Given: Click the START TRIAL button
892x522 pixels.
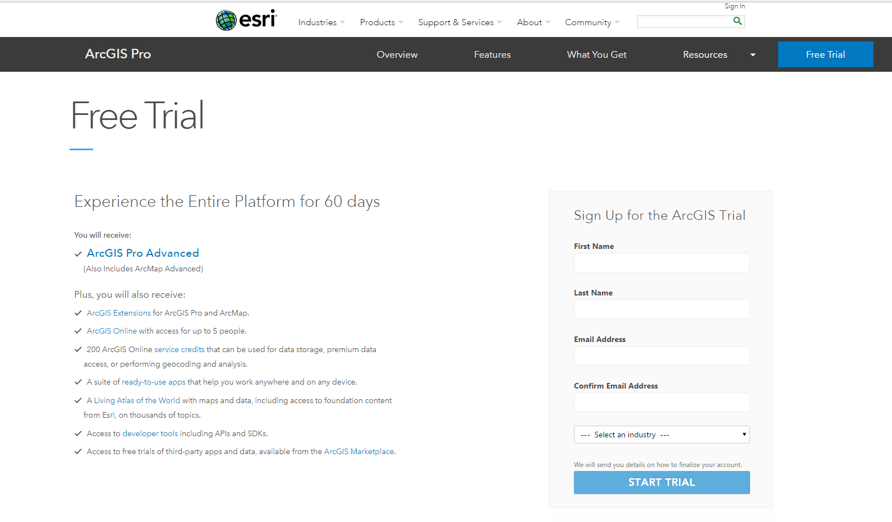Looking at the screenshot, I should coord(662,482).
